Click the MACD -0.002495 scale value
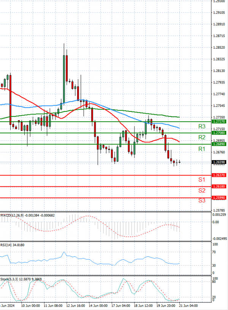This screenshot has width=228, height=310. (220, 239)
